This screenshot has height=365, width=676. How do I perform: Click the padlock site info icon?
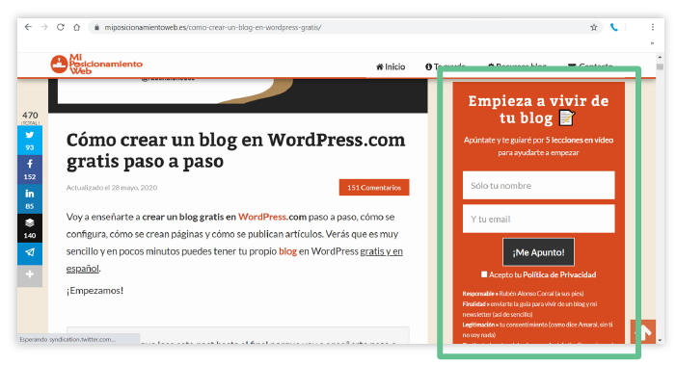[96, 28]
